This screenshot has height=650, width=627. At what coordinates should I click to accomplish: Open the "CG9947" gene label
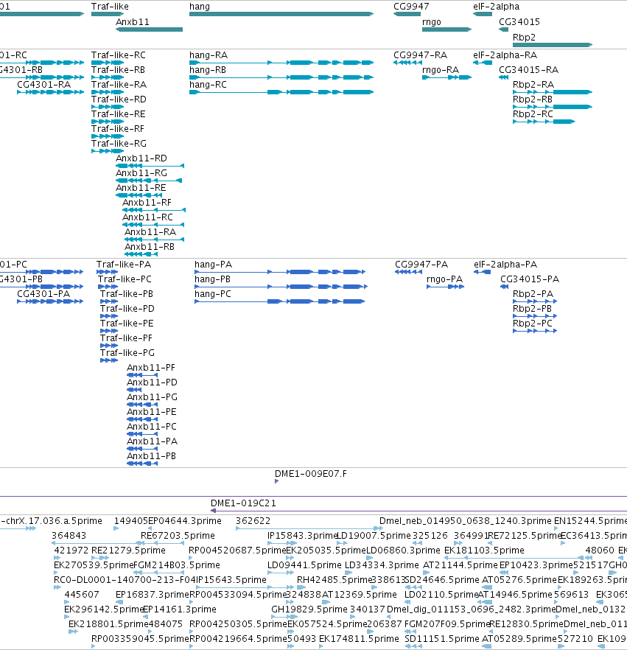point(411,7)
